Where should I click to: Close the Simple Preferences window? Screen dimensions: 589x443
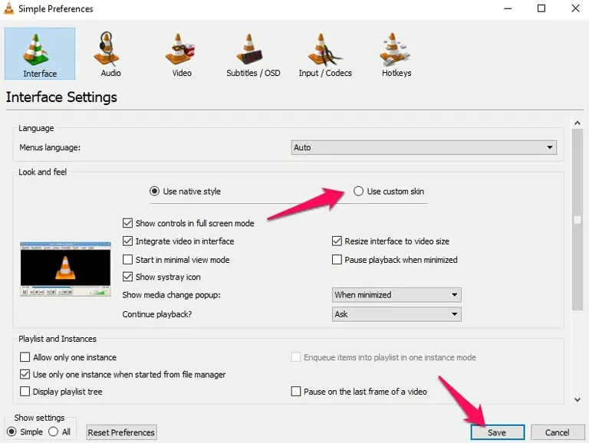575,8
